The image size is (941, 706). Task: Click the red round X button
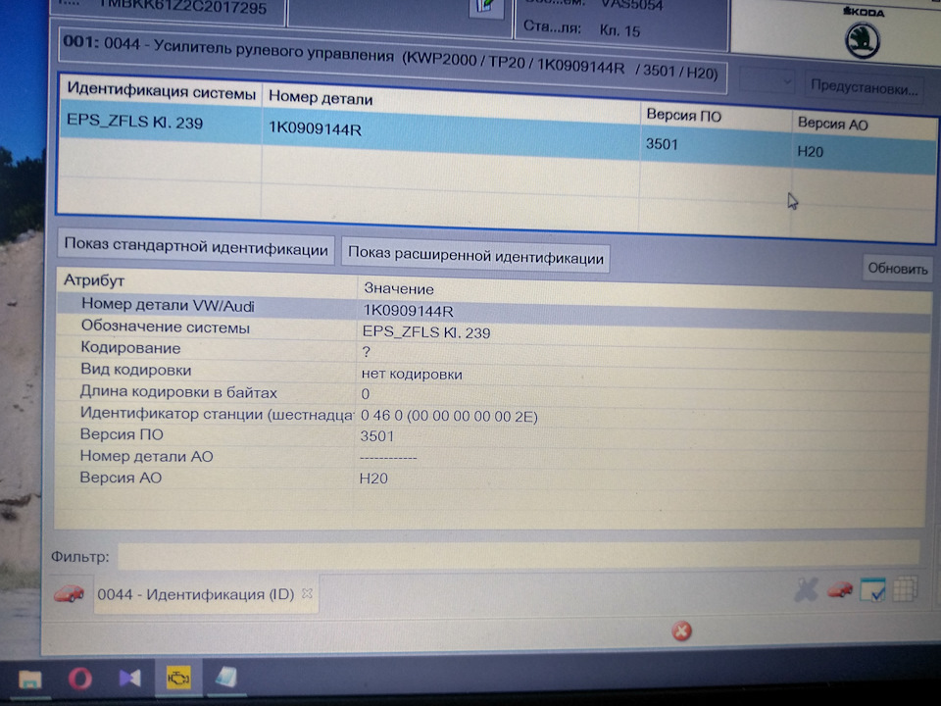pyautogui.click(x=681, y=630)
